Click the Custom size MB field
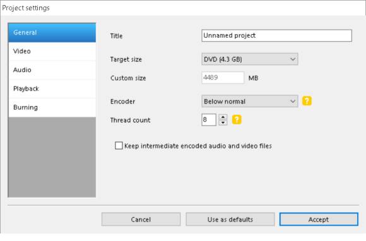This screenshot has width=366, height=241. (x=223, y=78)
